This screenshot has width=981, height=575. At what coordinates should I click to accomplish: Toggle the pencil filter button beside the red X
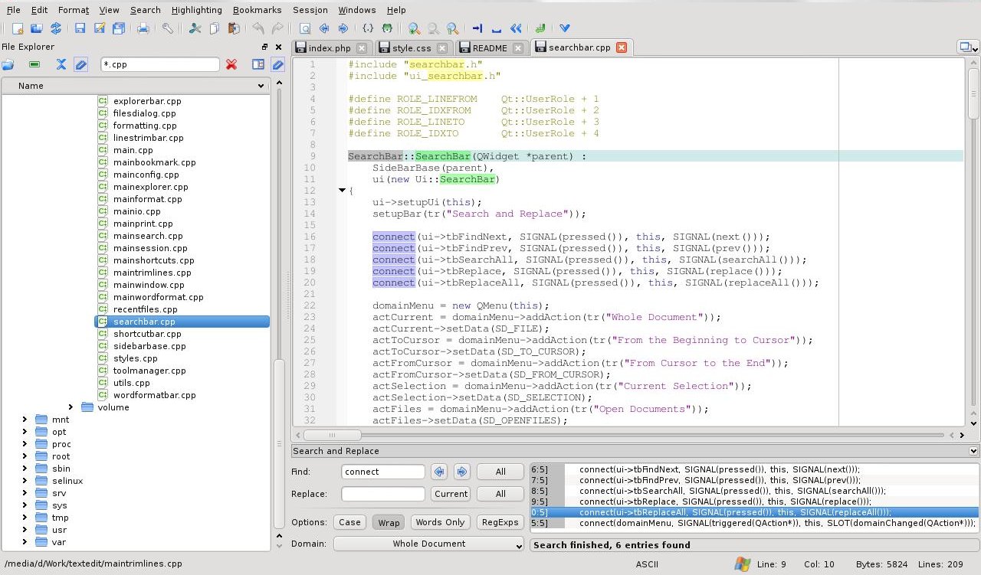[277, 64]
